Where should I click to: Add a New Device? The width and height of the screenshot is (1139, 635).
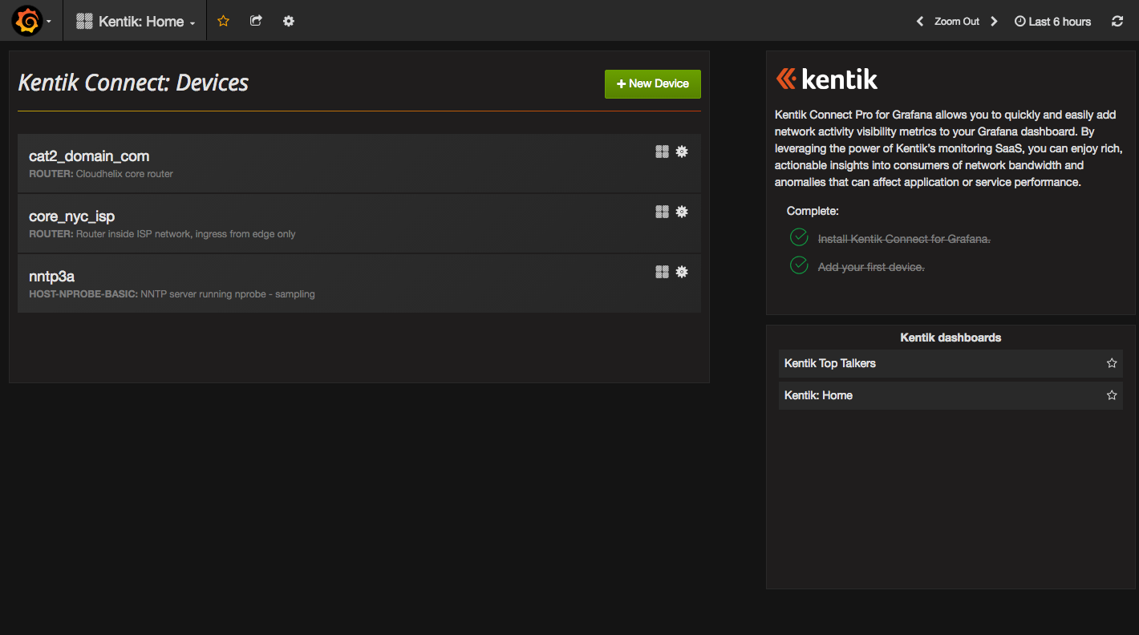653,83
